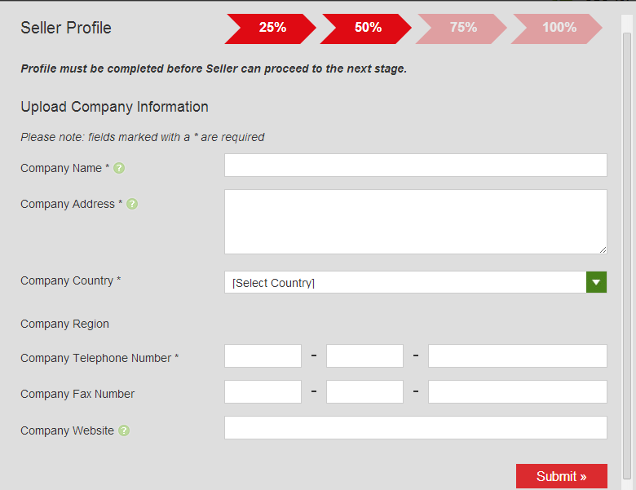This screenshot has height=490, width=636.
Task: Select the 25% progress step
Action: 271,28
